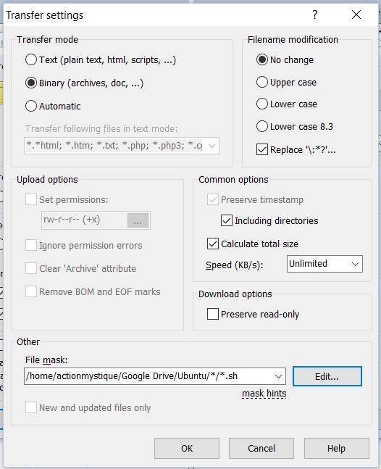Image resolution: width=381 pixels, height=469 pixels.
Task: Click the Cancel button
Action: click(261, 449)
